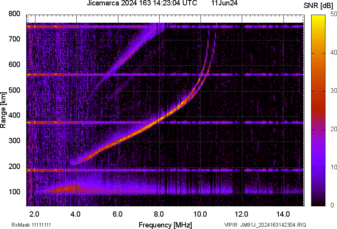The image size is (337, 229).
Task: Click the frequency tick label '14.0'
Action: coord(283,214)
